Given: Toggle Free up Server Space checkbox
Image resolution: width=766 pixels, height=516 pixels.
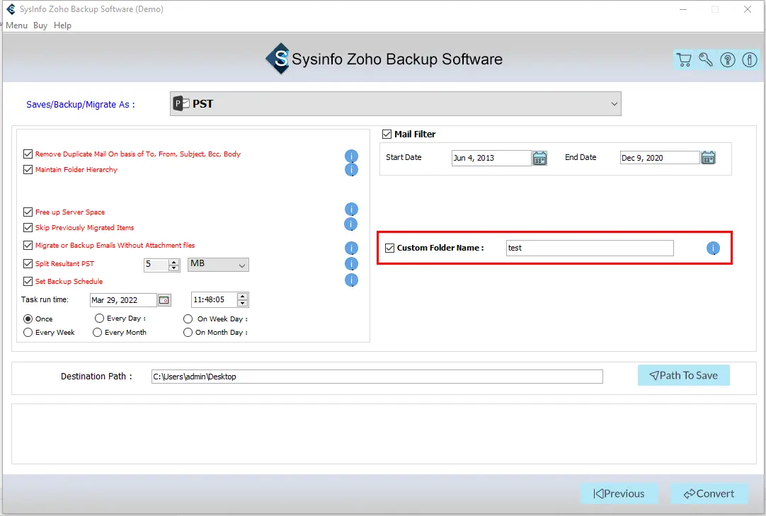Looking at the screenshot, I should point(28,212).
